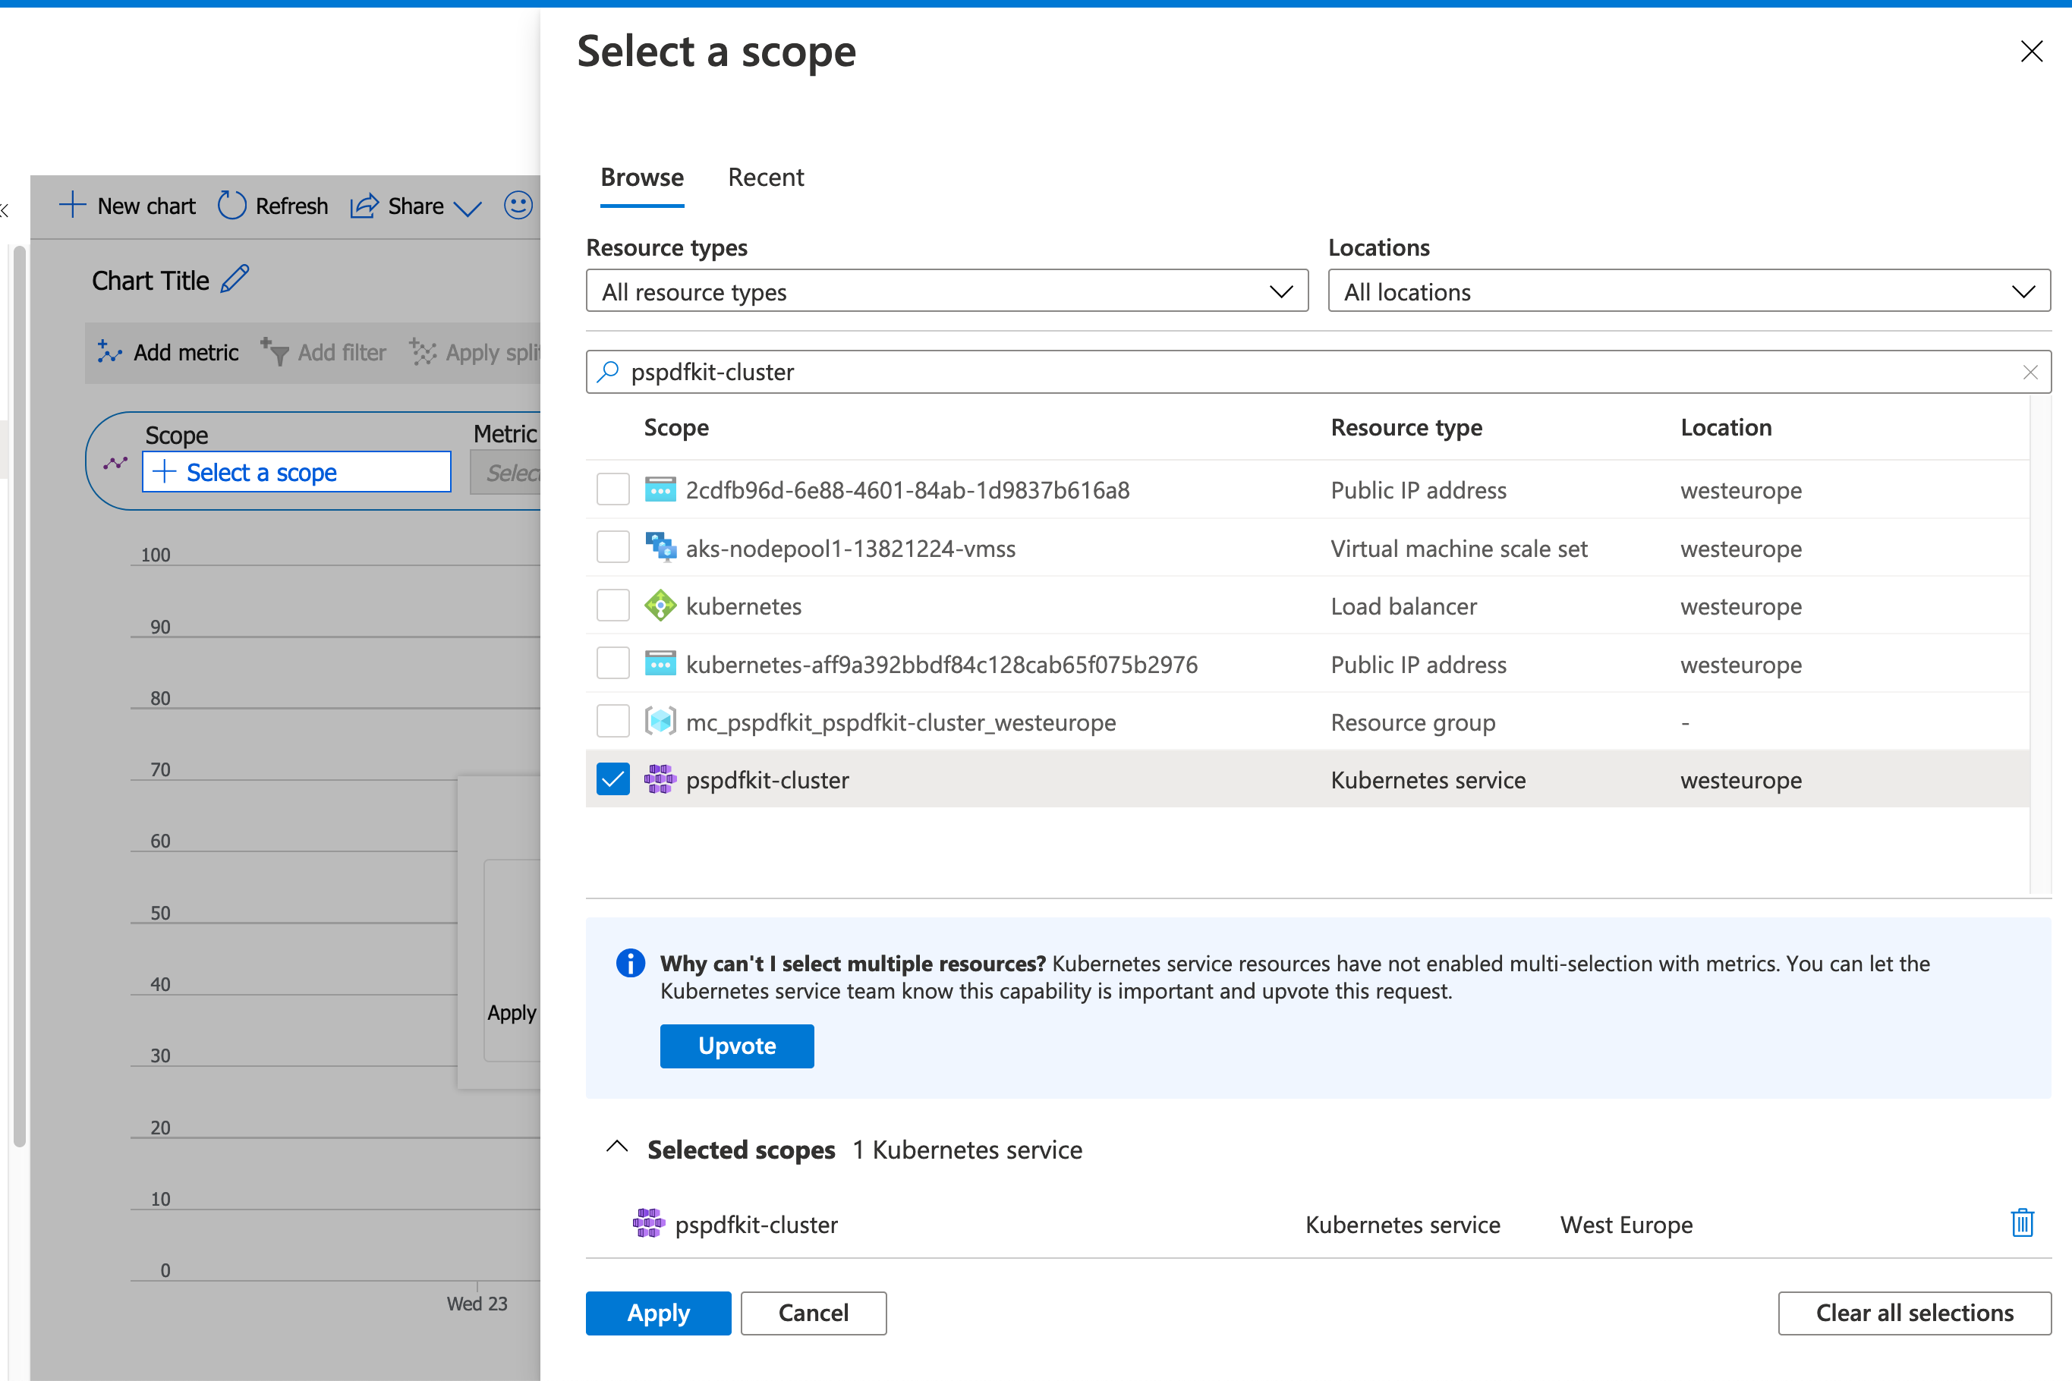Click Add filter in chart toolbar
The height and width of the screenshot is (1381, 2072).
tap(323, 352)
